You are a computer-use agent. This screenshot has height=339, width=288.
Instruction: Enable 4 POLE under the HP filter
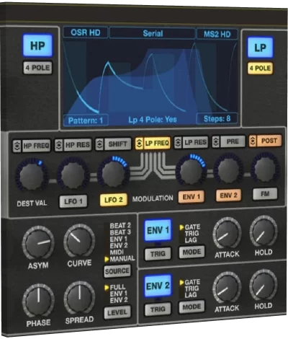37,68
